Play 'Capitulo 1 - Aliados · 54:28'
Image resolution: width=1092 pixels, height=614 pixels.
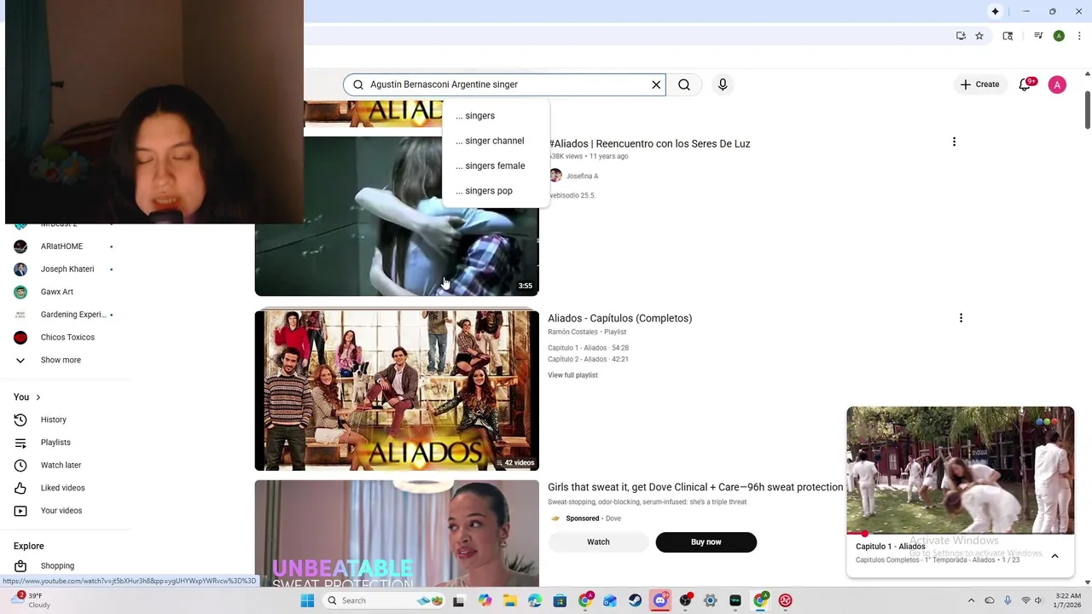[589, 348]
